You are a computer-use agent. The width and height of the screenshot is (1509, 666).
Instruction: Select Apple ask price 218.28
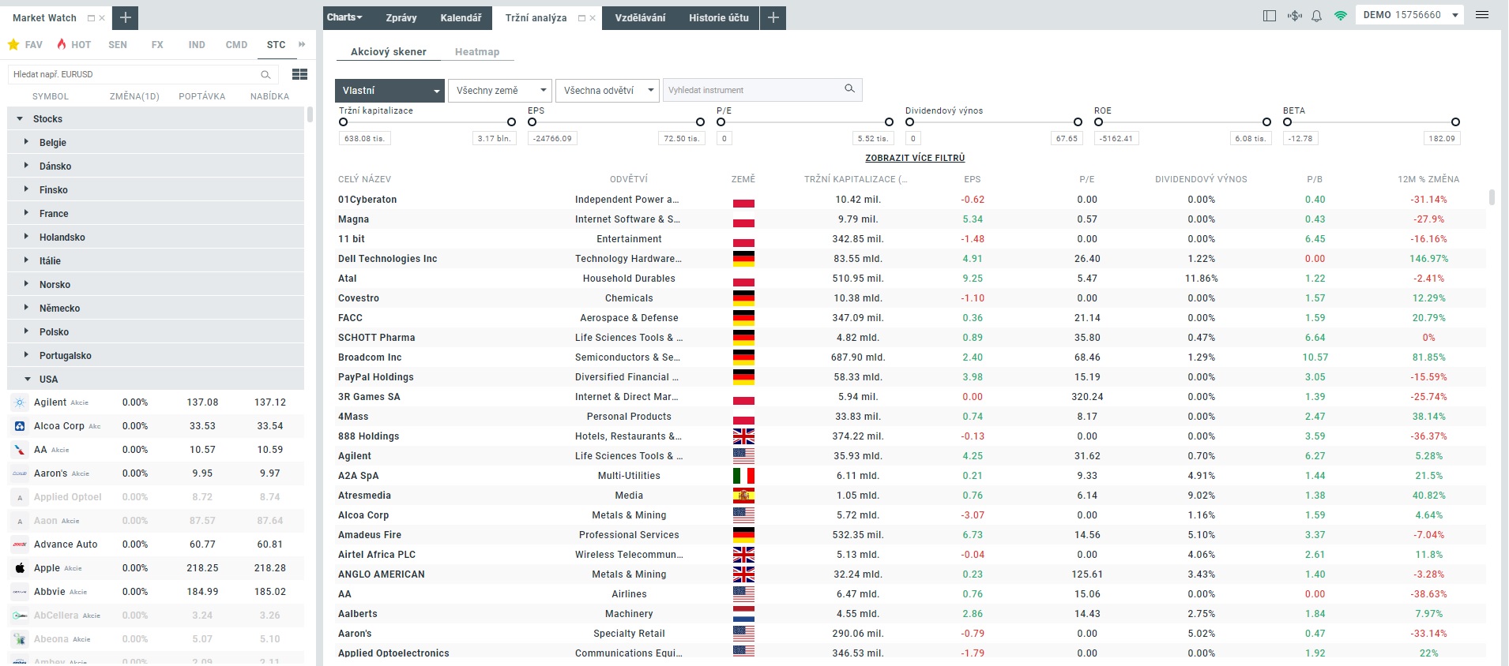(x=270, y=568)
